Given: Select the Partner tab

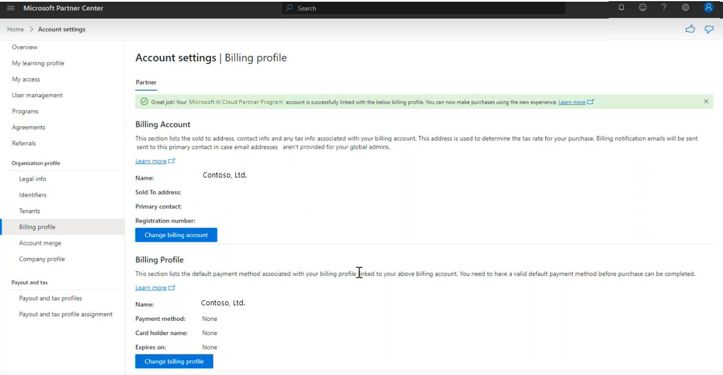Looking at the screenshot, I should pyautogui.click(x=146, y=82).
